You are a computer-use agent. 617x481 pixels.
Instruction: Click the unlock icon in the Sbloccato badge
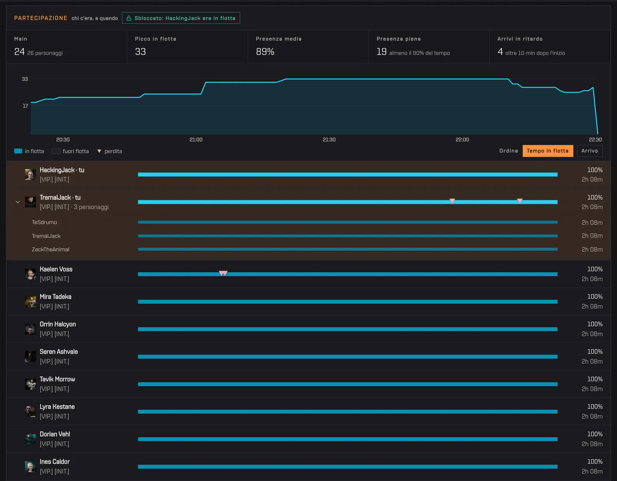[129, 18]
